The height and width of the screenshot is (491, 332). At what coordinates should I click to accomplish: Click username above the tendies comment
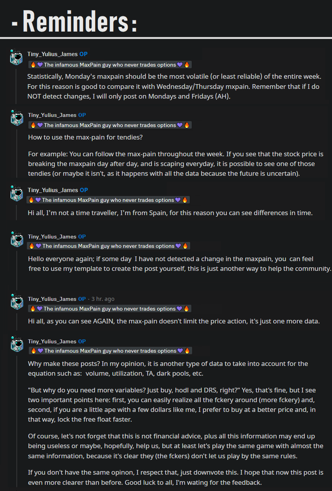(52, 115)
